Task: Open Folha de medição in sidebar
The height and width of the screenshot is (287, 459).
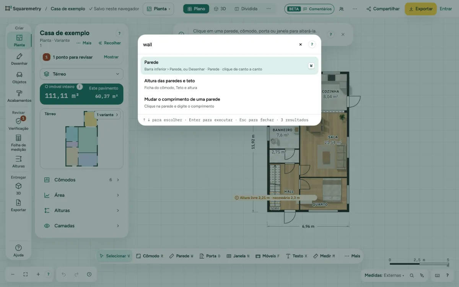Action: (x=19, y=142)
